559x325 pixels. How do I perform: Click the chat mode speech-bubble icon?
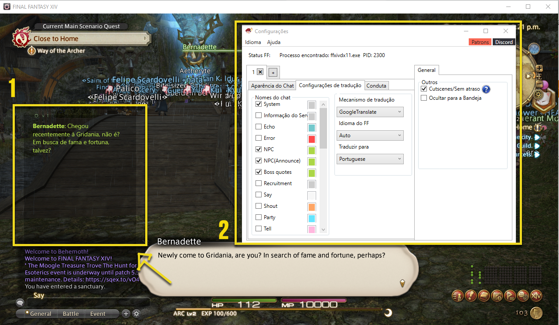point(20,302)
